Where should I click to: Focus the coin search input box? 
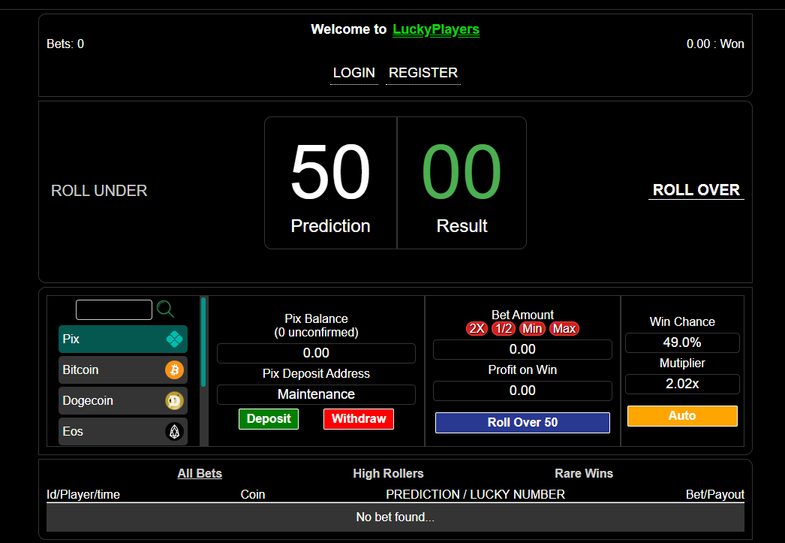pyautogui.click(x=114, y=309)
